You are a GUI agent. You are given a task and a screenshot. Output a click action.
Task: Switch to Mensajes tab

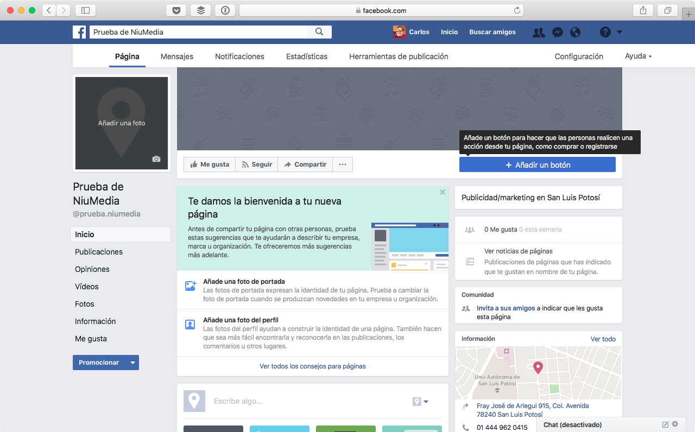coord(177,56)
